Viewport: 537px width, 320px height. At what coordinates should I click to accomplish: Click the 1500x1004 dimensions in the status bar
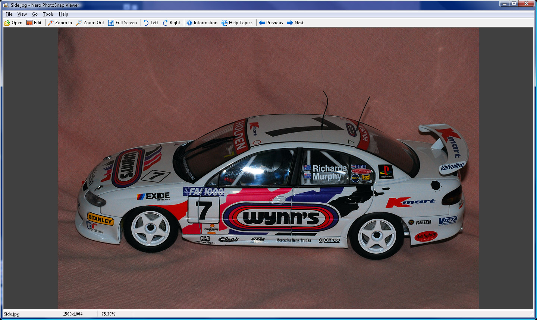pos(73,314)
